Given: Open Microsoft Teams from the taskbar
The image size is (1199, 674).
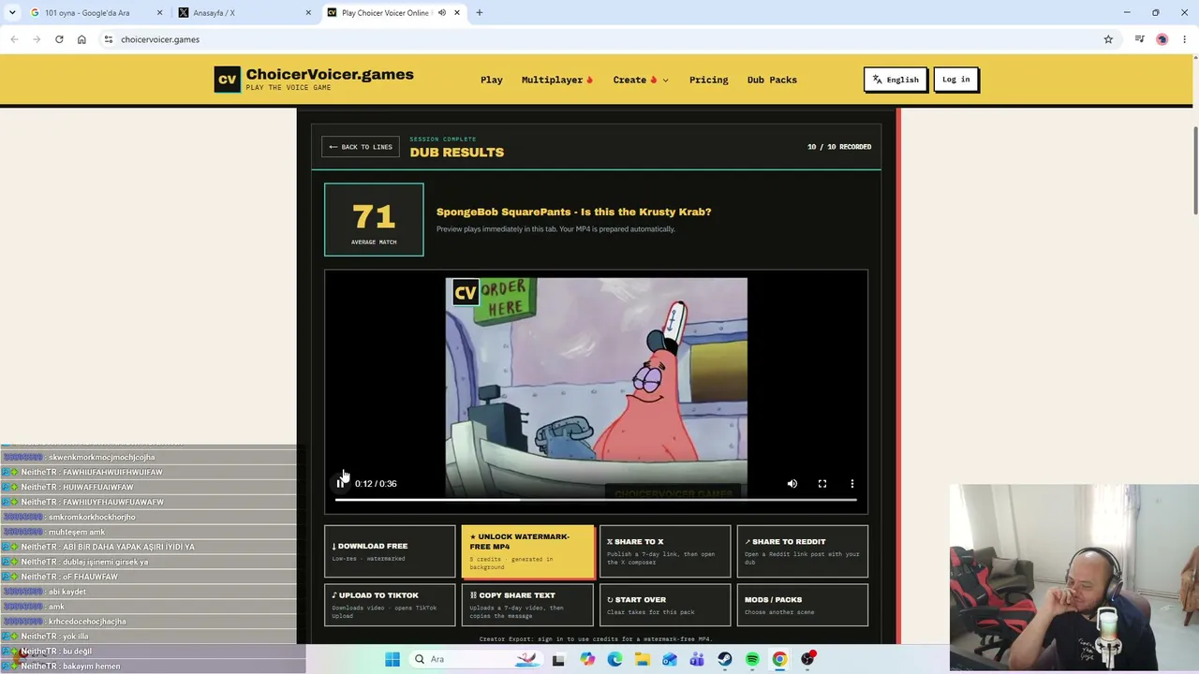Looking at the screenshot, I should click(x=697, y=659).
